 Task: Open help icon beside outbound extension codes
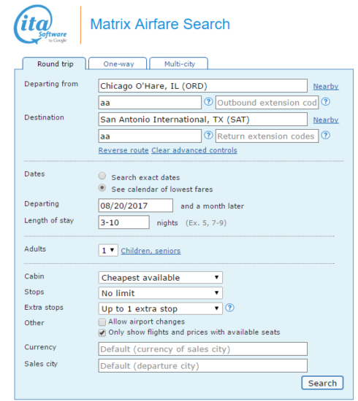(x=325, y=102)
